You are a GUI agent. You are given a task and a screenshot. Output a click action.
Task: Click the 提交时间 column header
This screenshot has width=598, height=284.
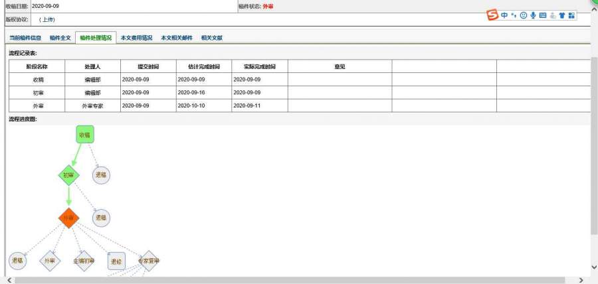coord(148,66)
